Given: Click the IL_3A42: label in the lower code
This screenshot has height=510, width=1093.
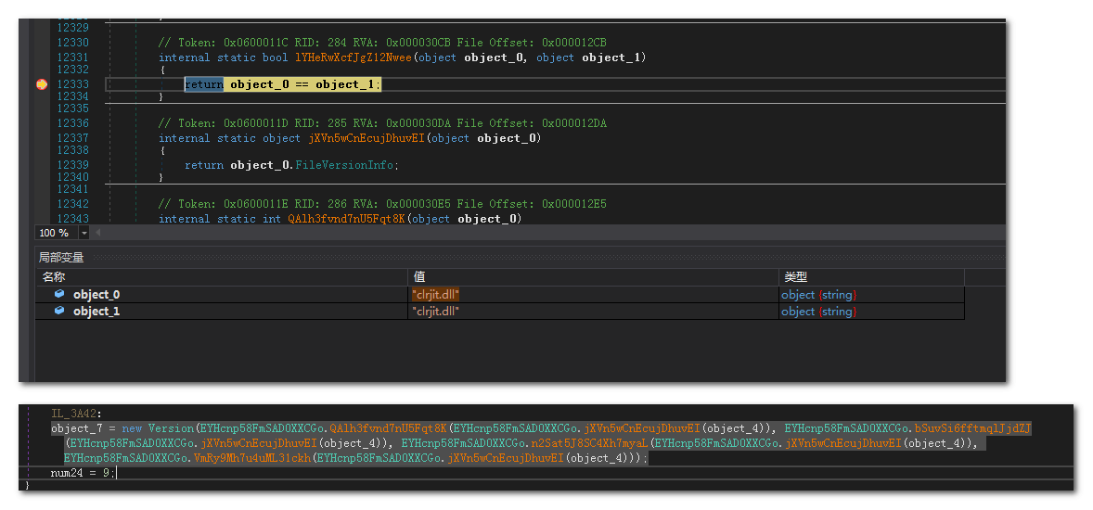Looking at the screenshot, I should point(77,414).
